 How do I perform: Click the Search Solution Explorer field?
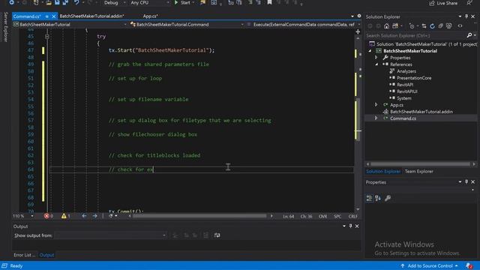click(x=415, y=35)
